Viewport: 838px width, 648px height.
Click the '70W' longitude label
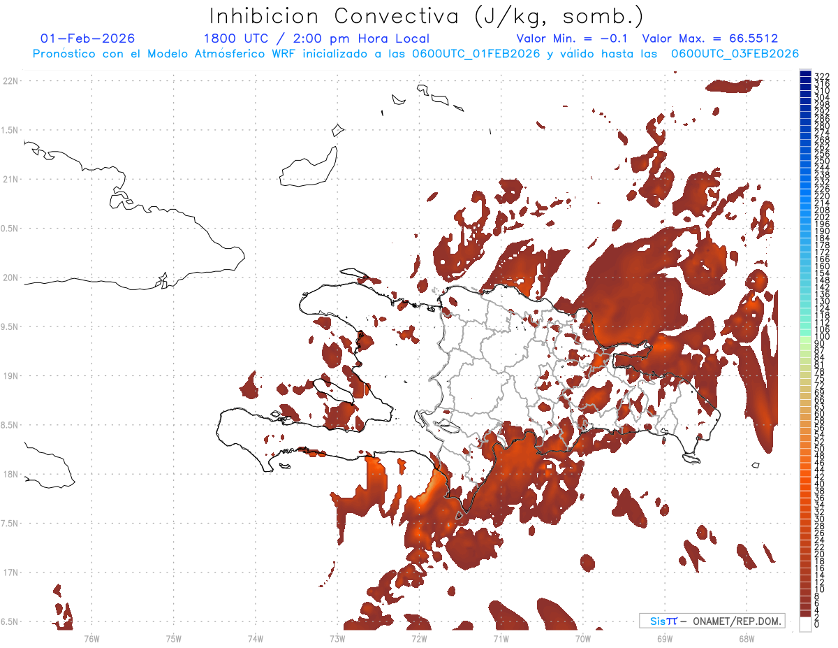point(583,638)
